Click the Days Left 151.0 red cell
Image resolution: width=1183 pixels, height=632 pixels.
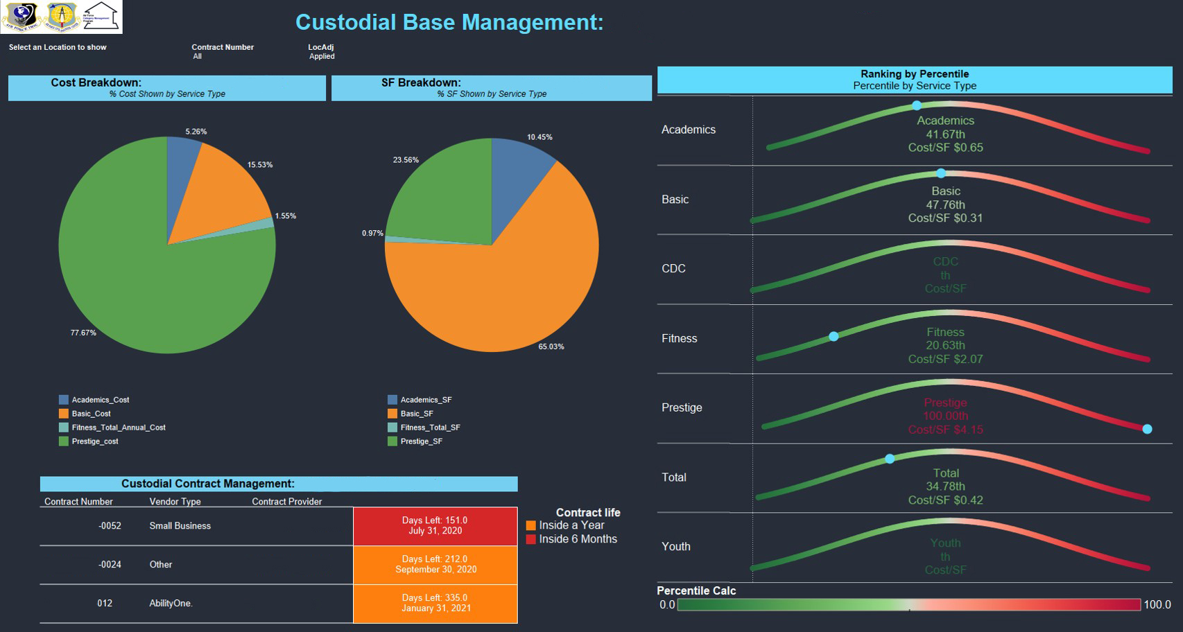[x=435, y=526]
